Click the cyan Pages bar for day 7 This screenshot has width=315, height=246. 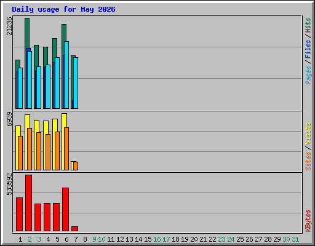(x=76, y=83)
